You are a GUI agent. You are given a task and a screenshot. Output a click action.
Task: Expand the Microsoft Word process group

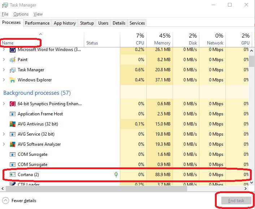(x=4, y=50)
